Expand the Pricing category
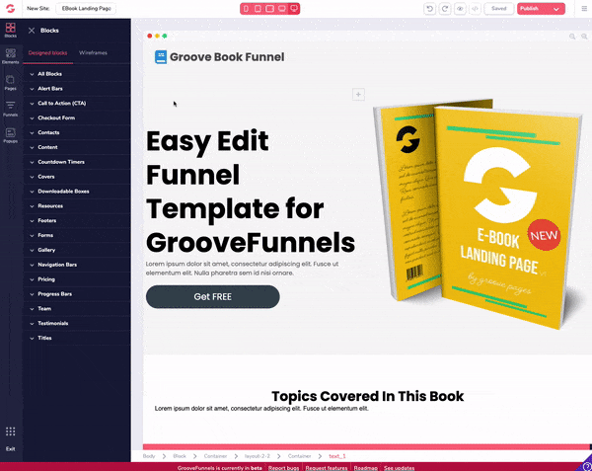Screen dimensions: 592x471 coord(77,279)
